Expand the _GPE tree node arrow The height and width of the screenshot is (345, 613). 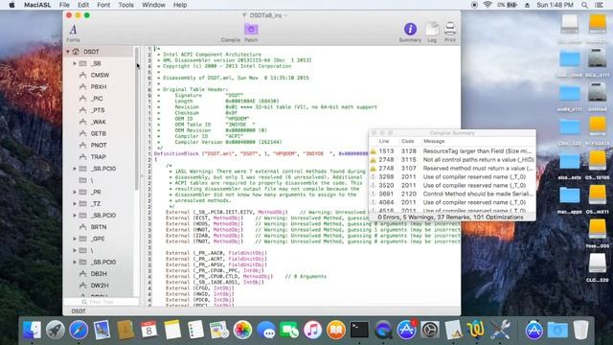(75, 239)
